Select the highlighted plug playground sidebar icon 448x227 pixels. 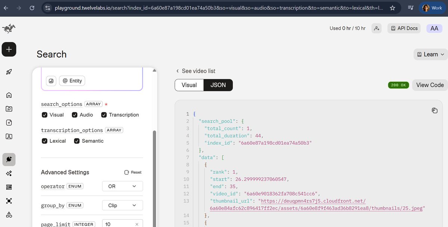coord(9,160)
